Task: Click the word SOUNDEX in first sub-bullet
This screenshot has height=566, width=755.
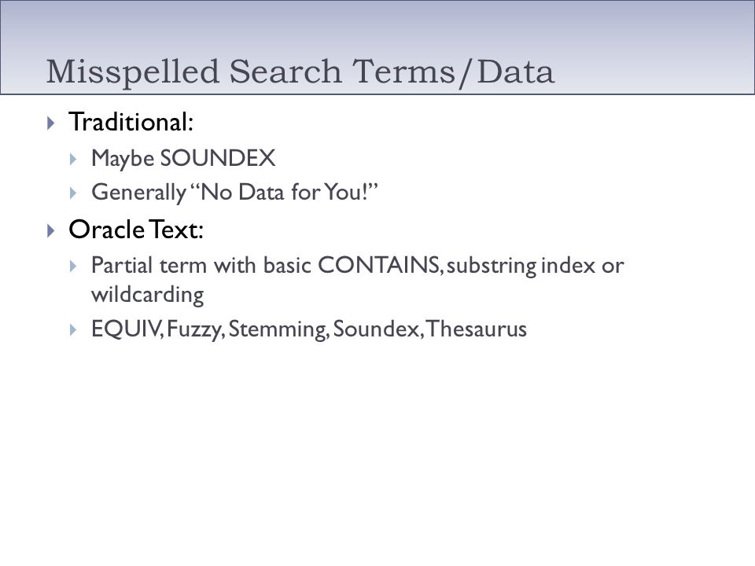Action: click(218, 158)
